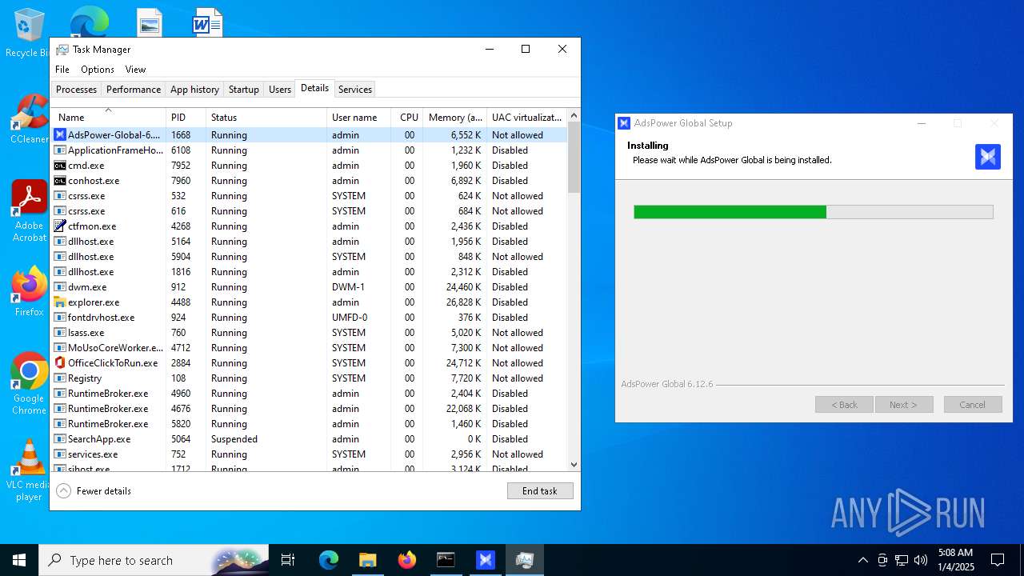Open the Adobe Acrobat desktop shortcut
This screenshot has height=576, width=1024.
pyautogui.click(x=29, y=211)
